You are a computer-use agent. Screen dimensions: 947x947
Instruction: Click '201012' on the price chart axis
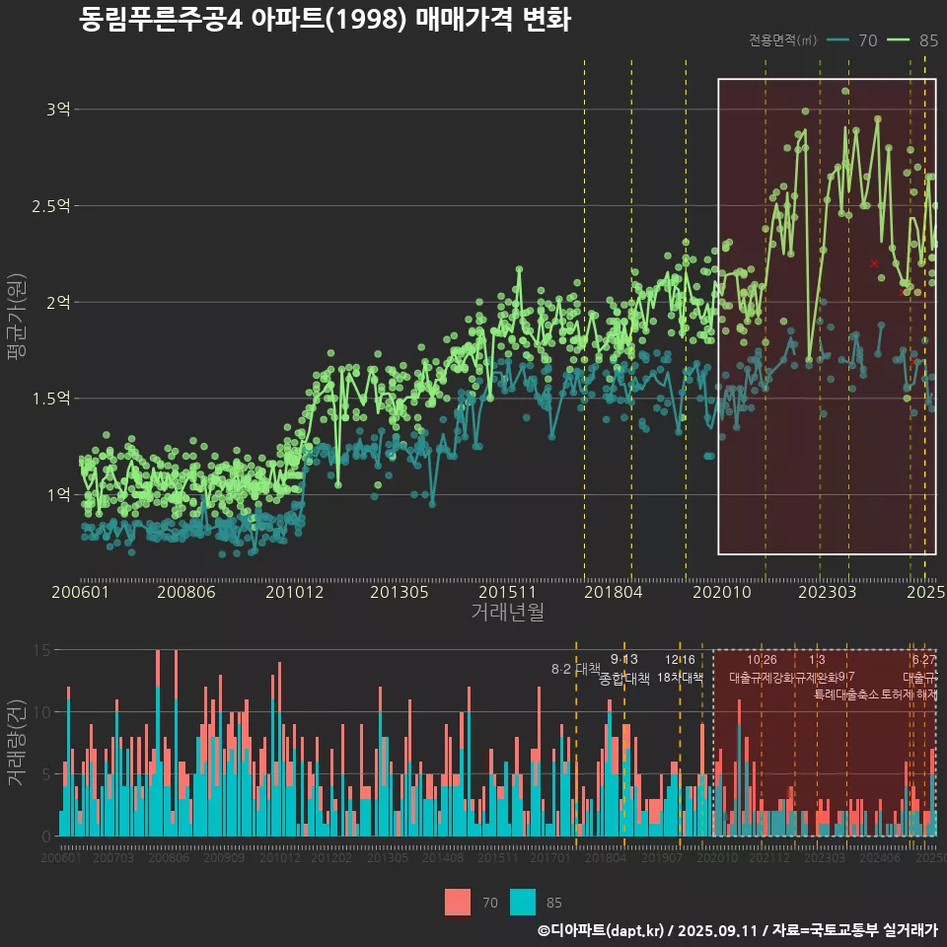coord(295,592)
